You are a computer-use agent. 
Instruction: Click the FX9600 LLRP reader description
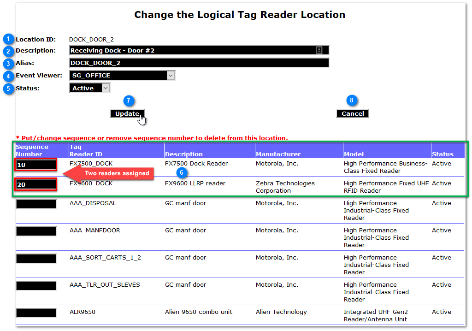pyautogui.click(x=195, y=183)
